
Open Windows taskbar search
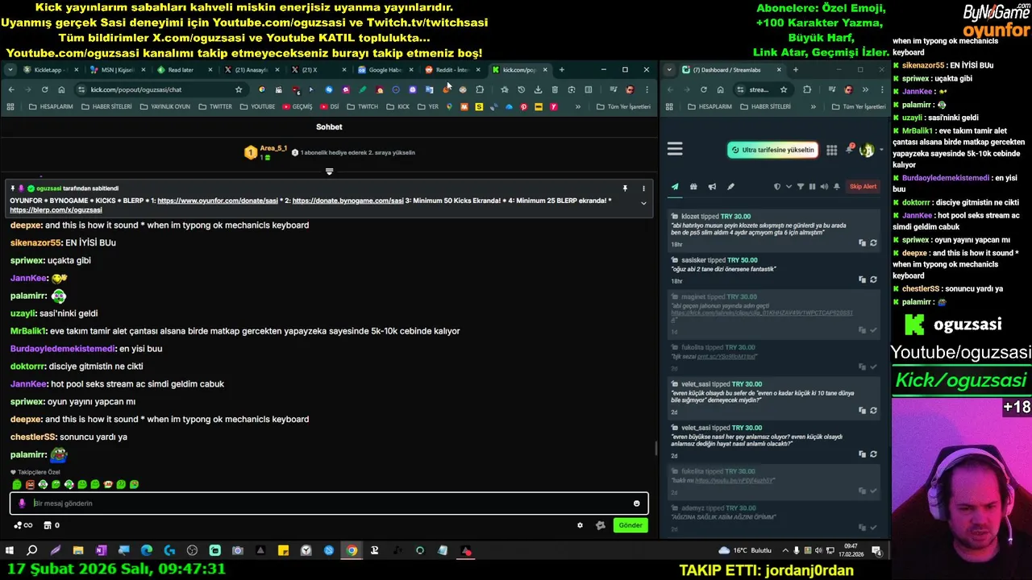(32, 551)
